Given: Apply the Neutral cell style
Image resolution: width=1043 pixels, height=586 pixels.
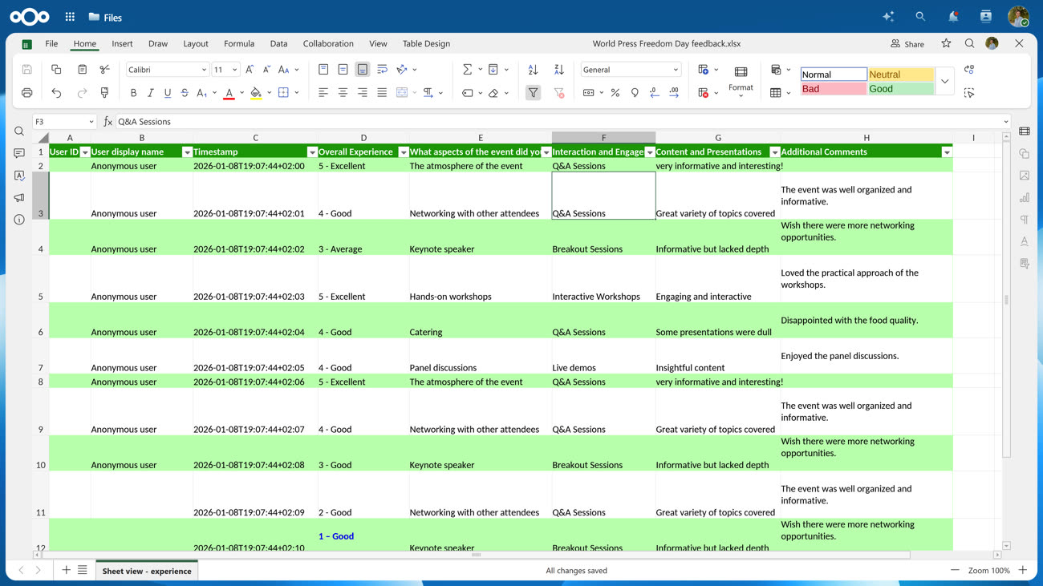Looking at the screenshot, I should [x=900, y=74].
